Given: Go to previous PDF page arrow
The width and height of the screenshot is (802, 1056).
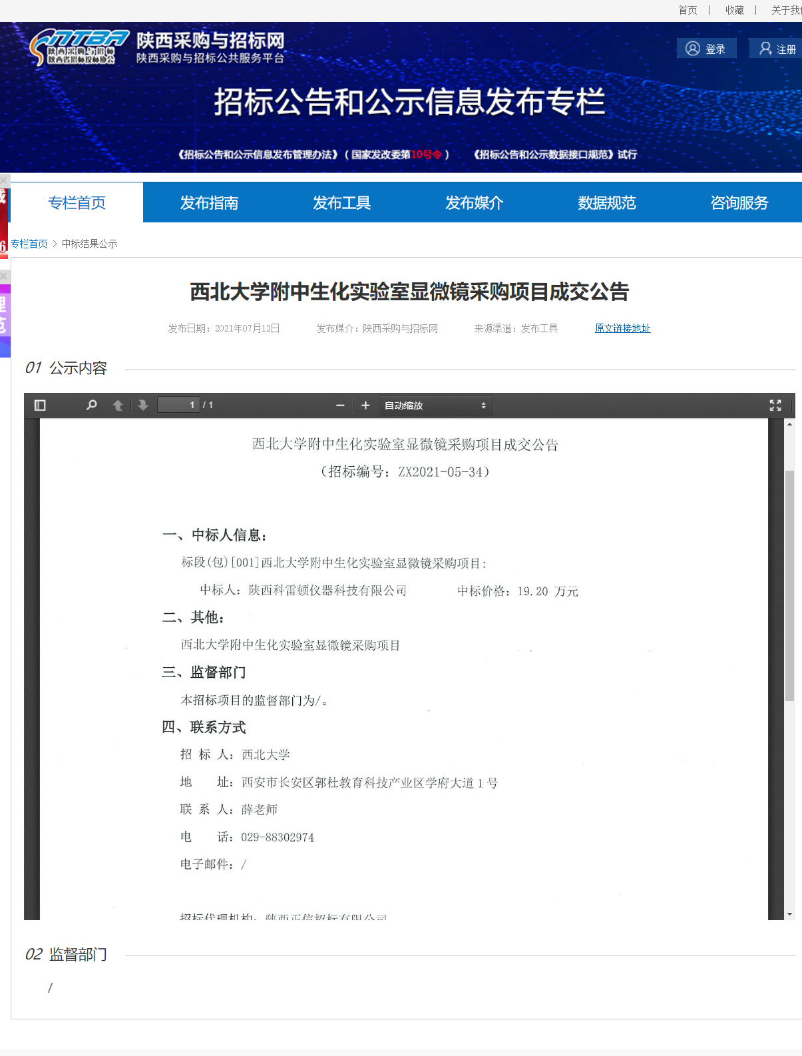Looking at the screenshot, I should point(118,405).
